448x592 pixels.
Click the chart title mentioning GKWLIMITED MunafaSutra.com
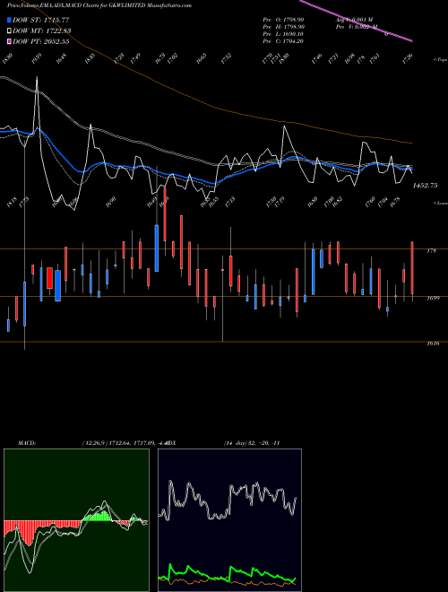pyautogui.click(x=99, y=5)
